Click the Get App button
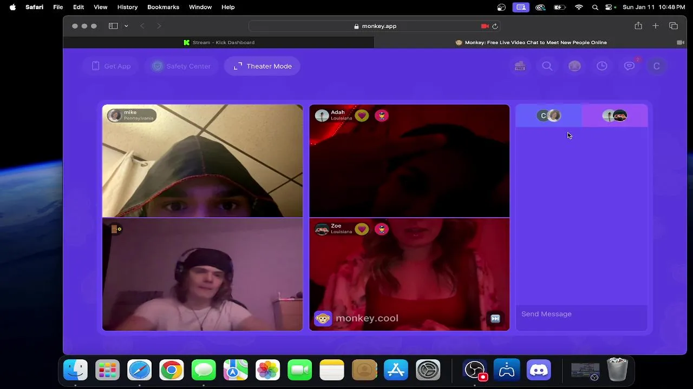 (x=110, y=66)
